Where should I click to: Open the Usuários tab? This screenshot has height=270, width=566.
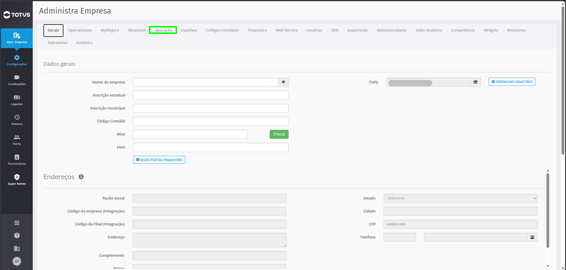(314, 30)
